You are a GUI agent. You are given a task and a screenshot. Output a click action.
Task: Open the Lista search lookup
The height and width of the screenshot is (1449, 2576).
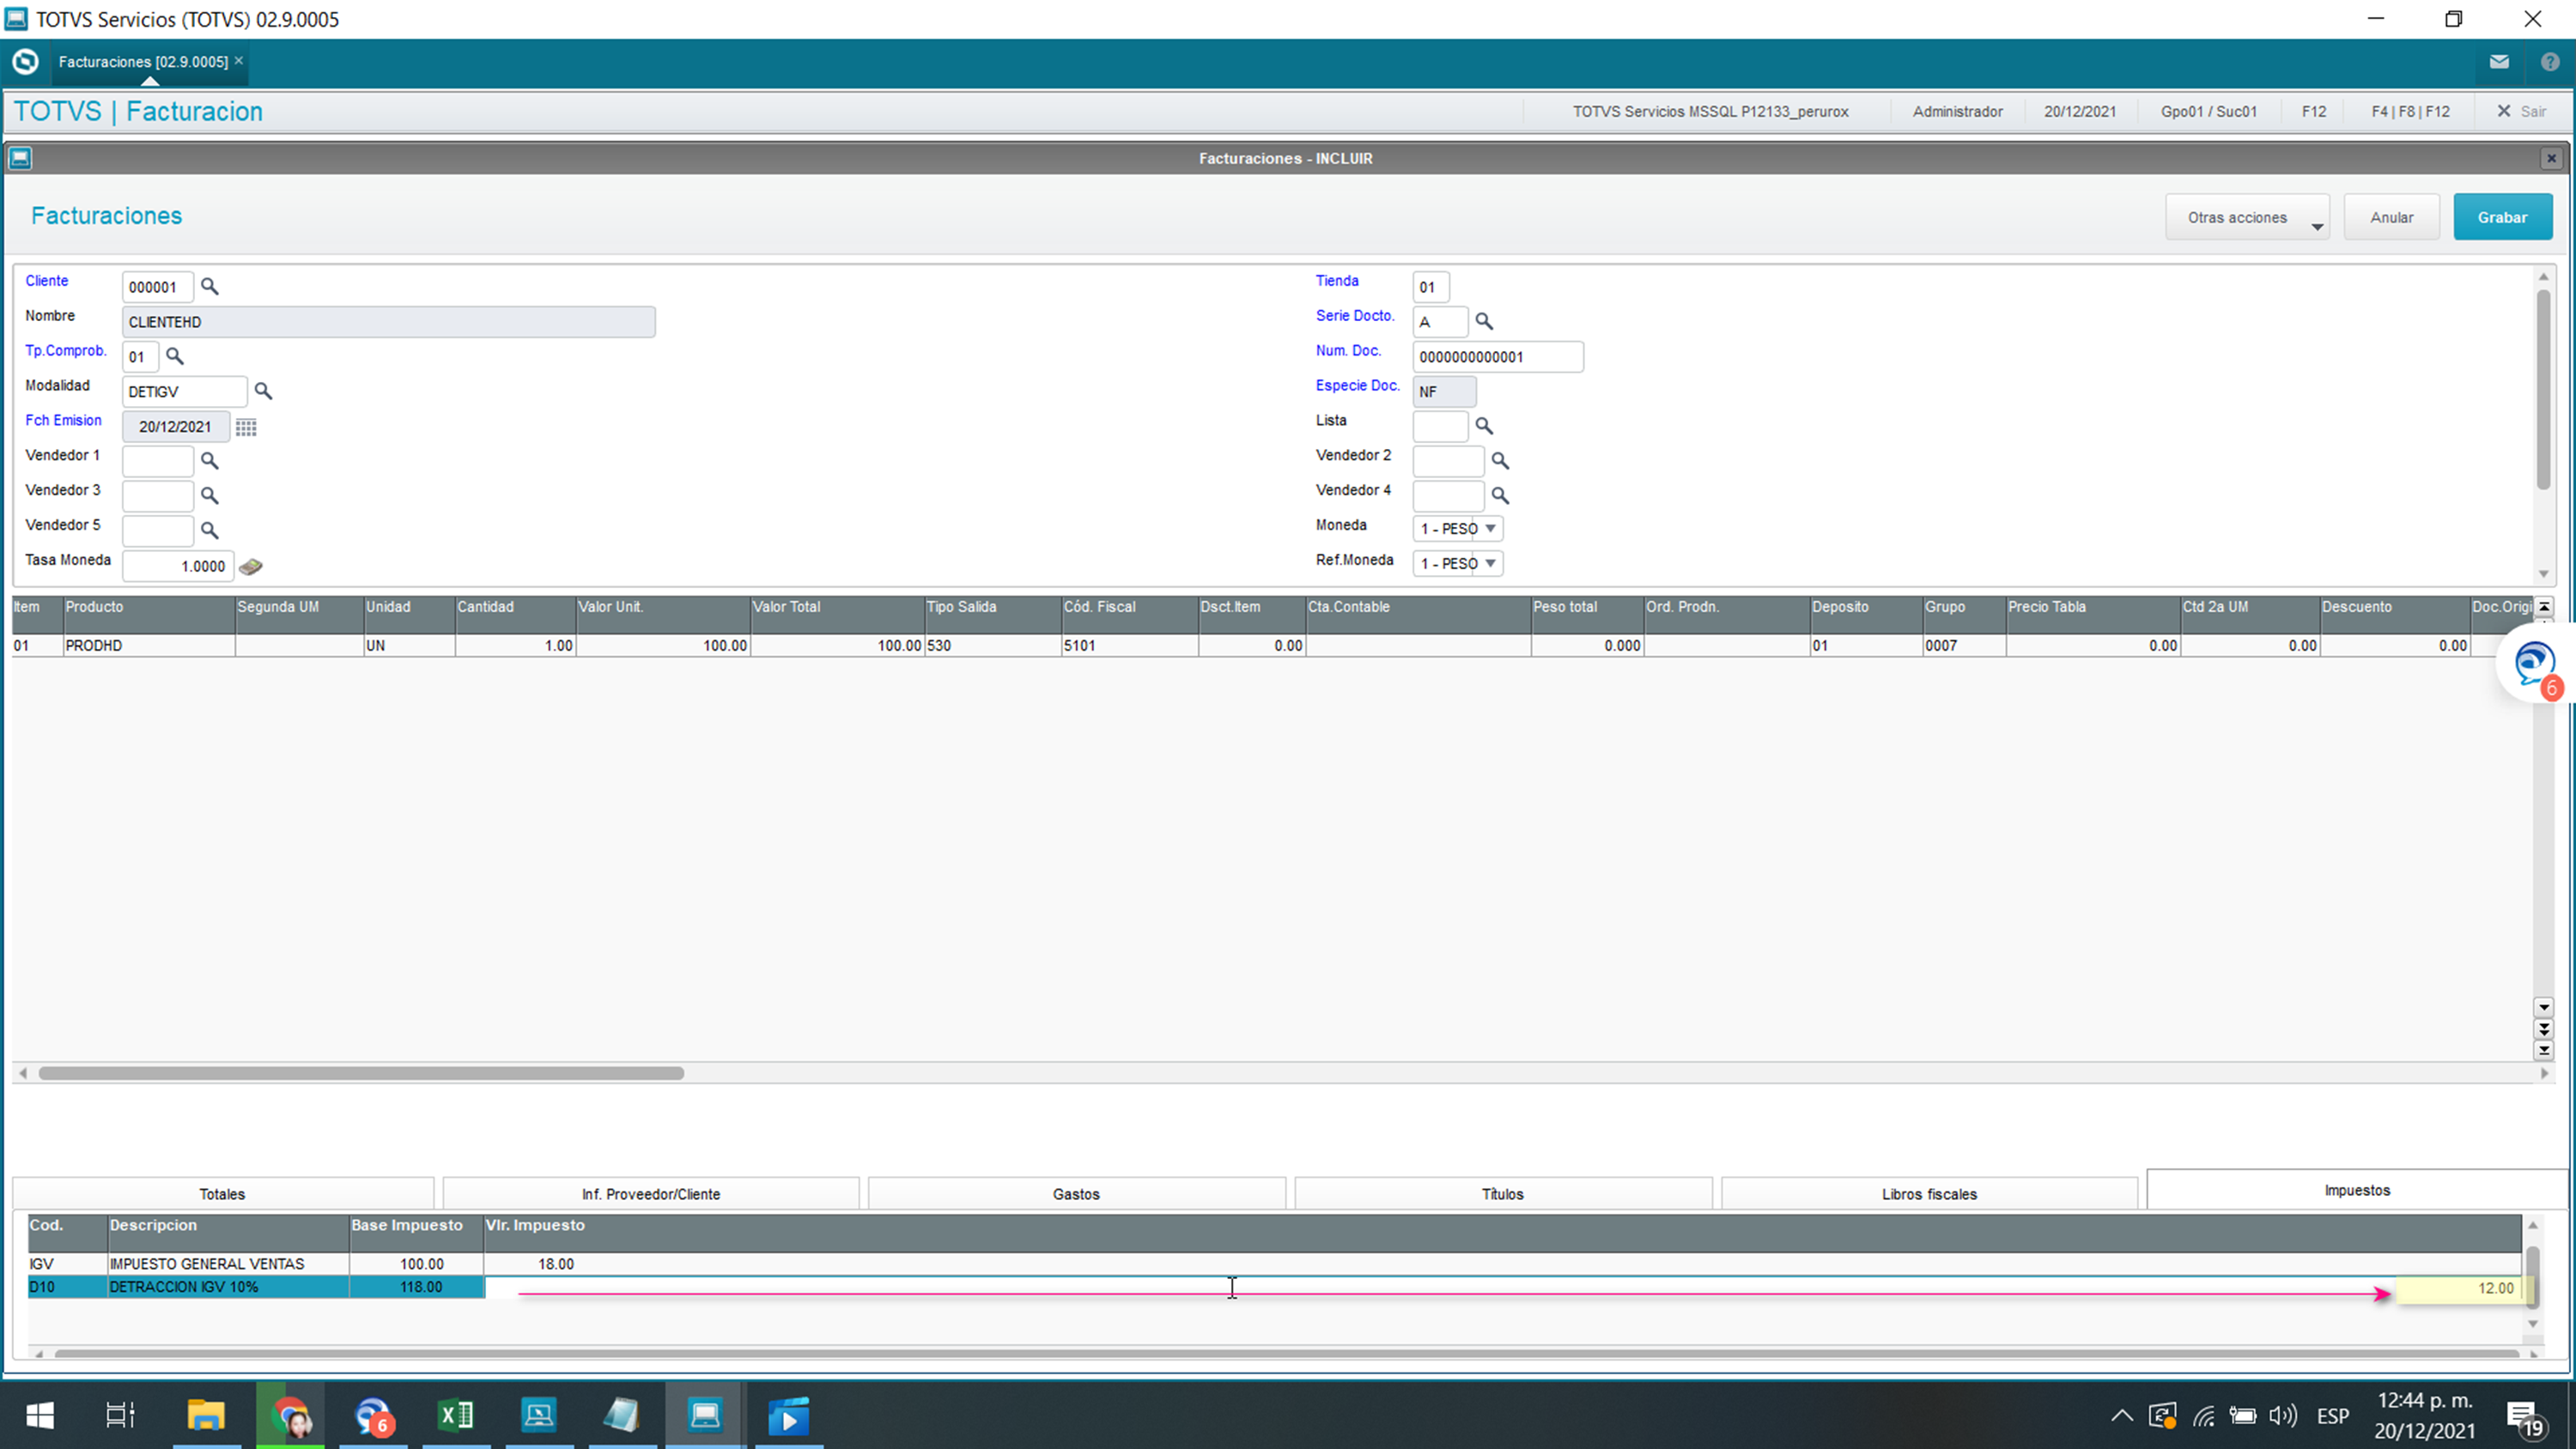(1484, 426)
